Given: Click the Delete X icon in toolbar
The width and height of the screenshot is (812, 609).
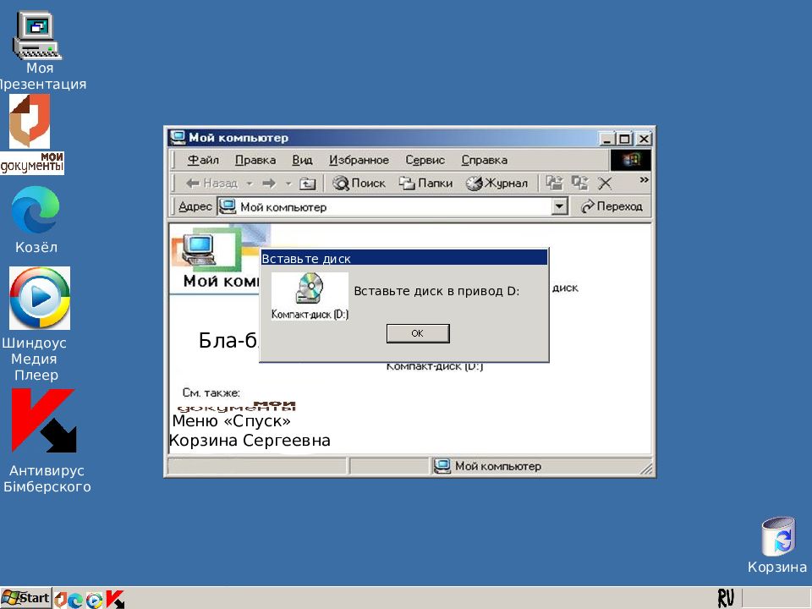Looking at the screenshot, I should [x=605, y=184].
